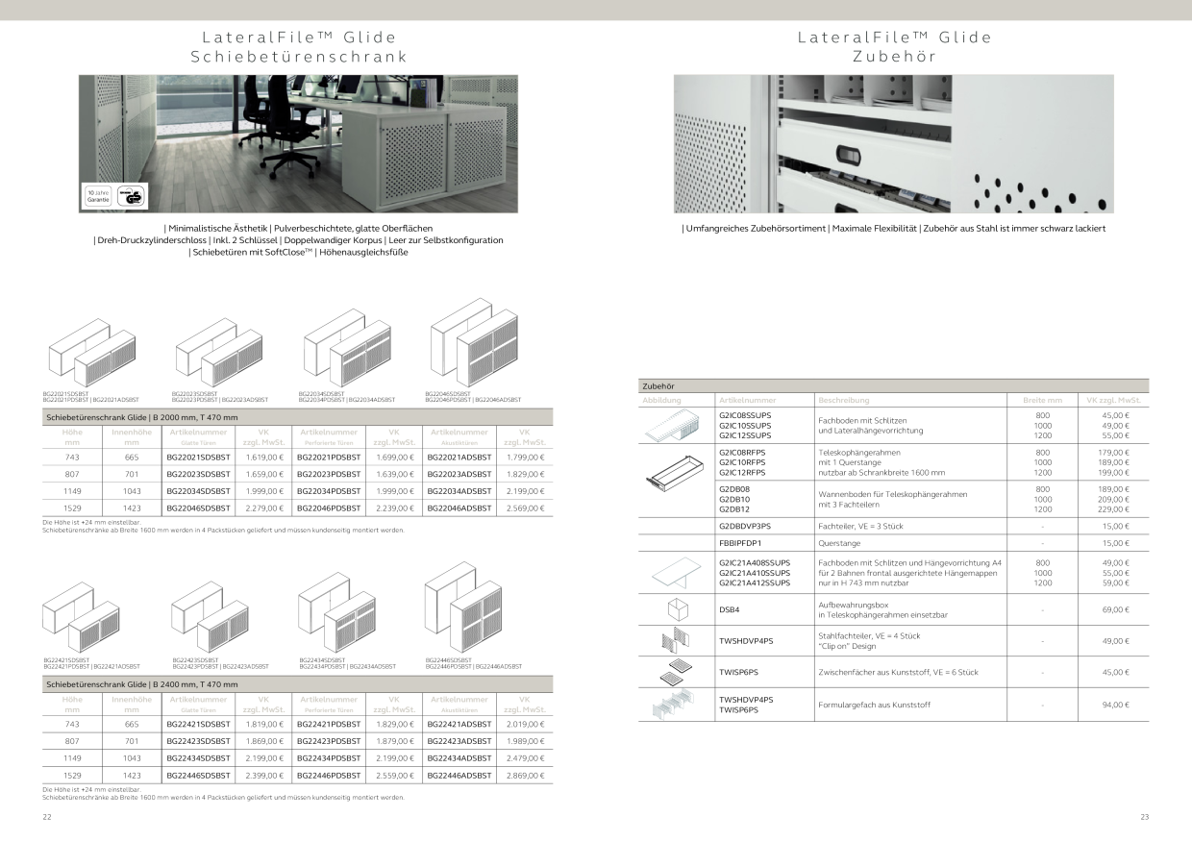The width and height of the screenshot is (1192, 842).
Task: Click the 'Schiebetürenschrank Glide | B 2400 mm' table header
Action: point(298,684)
